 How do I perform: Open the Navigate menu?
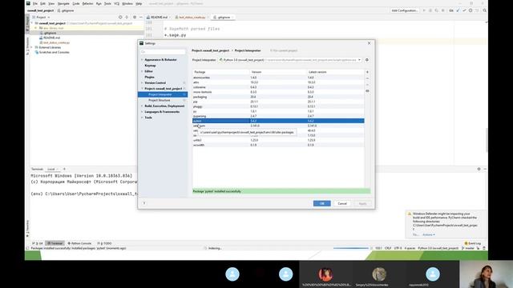63,3
